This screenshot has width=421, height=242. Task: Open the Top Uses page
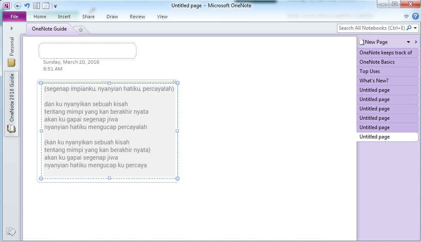coord(387,71)
